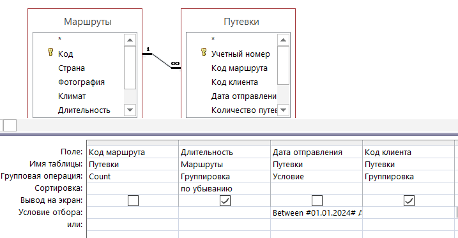Click the key icon next to Код

50,52
